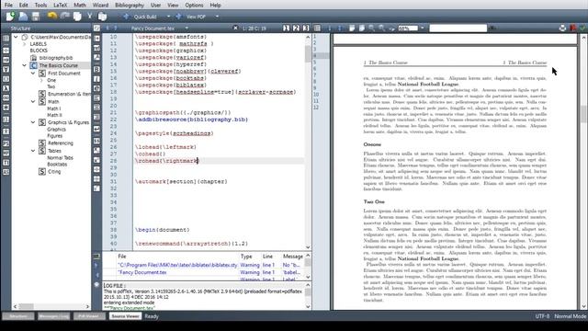Select Booktabs entry in structure tree
The height and width of the screenshot is (331, 588).
(x=57, y=165)
